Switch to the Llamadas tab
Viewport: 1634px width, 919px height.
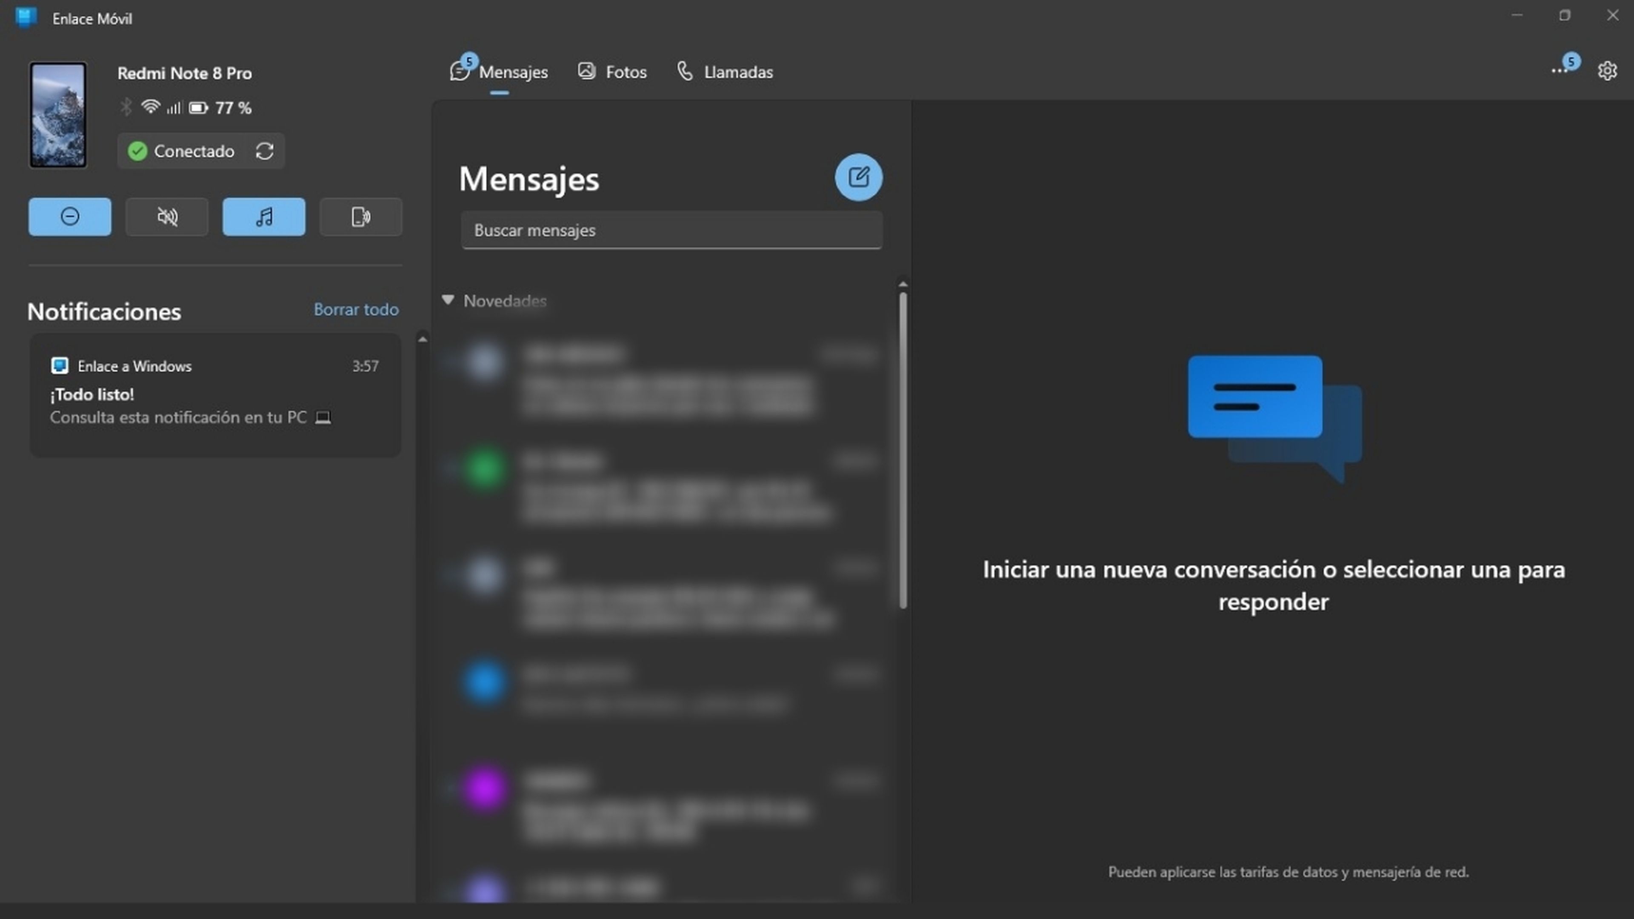point(725,71)
